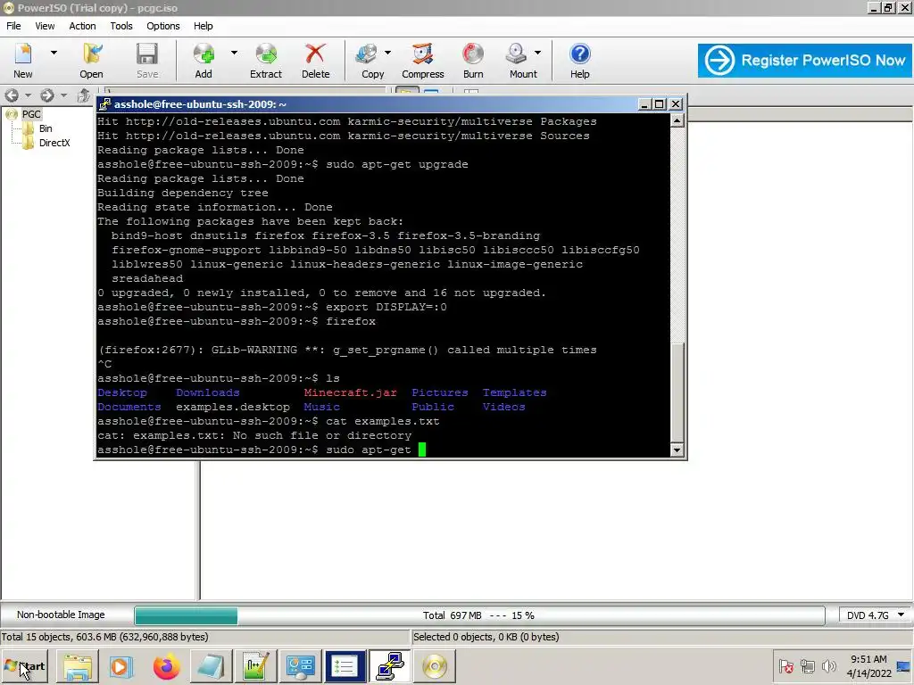Click the New image toolbar icon
This screenshot has width=914, height=685.
[23, 60]
